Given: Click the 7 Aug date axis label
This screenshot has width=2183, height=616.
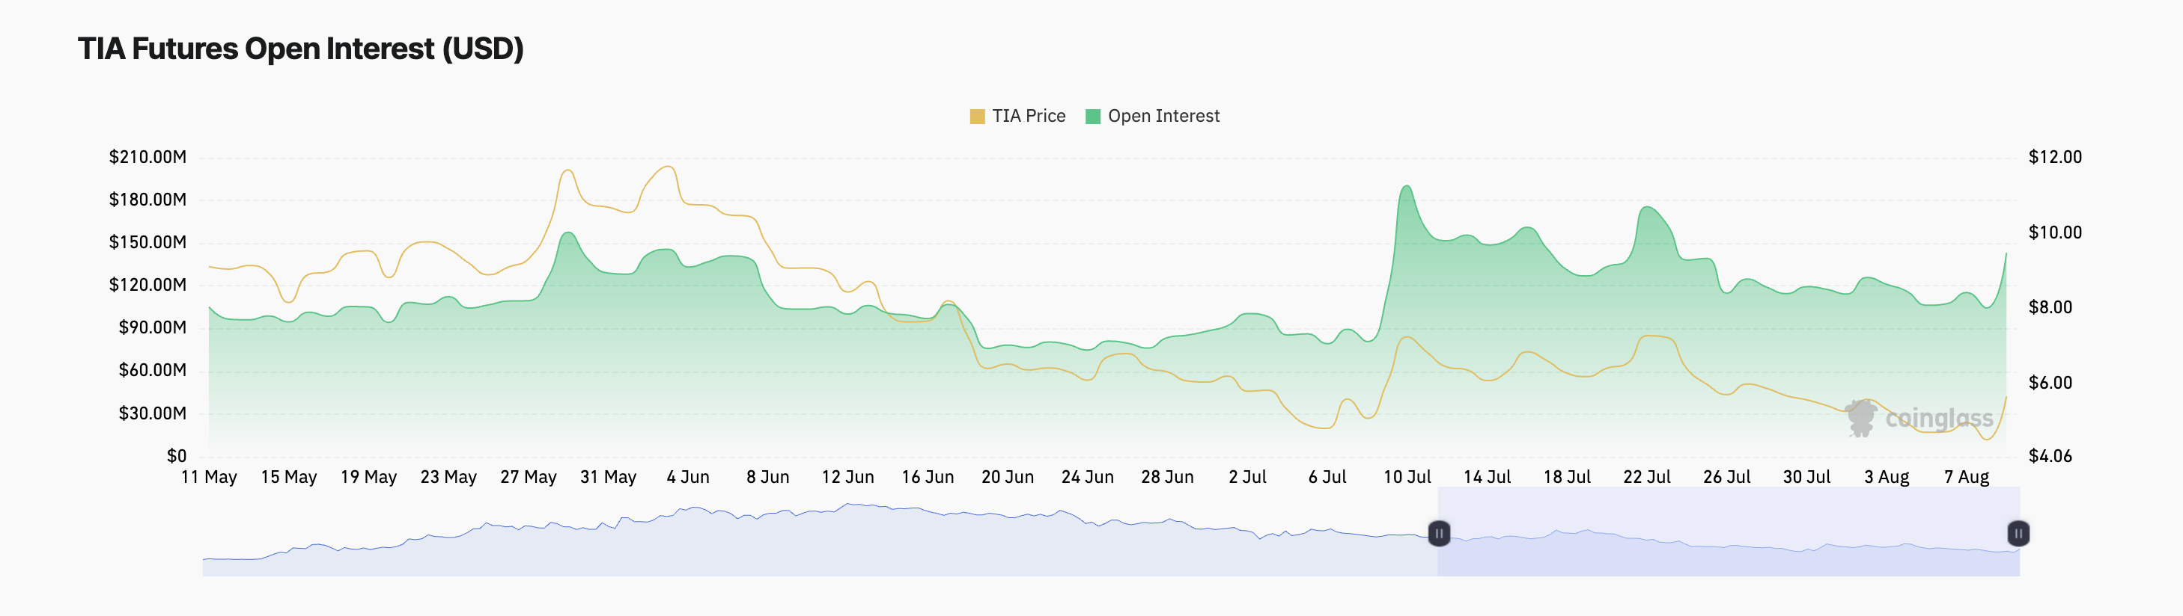Looking at the screenshot, I should coord(1966,477).
